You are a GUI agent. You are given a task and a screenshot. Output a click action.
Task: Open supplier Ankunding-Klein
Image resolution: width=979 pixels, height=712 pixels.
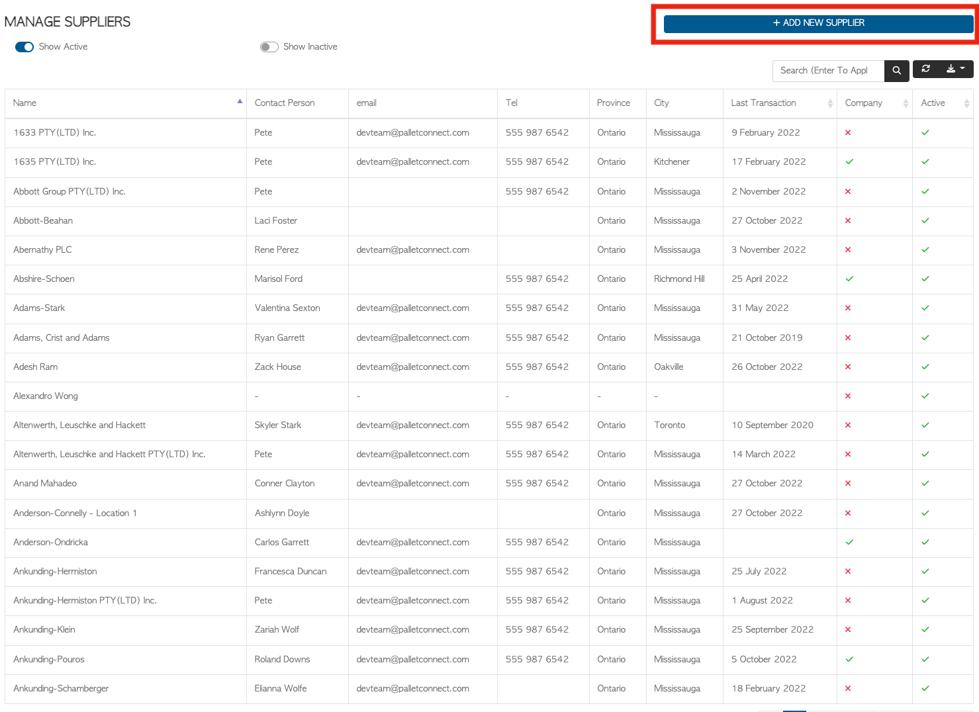click(x=44, y=630)
